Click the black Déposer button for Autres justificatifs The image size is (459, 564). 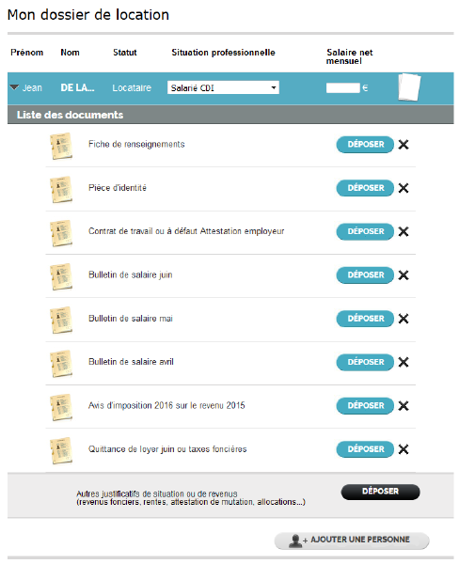point(381,492)
